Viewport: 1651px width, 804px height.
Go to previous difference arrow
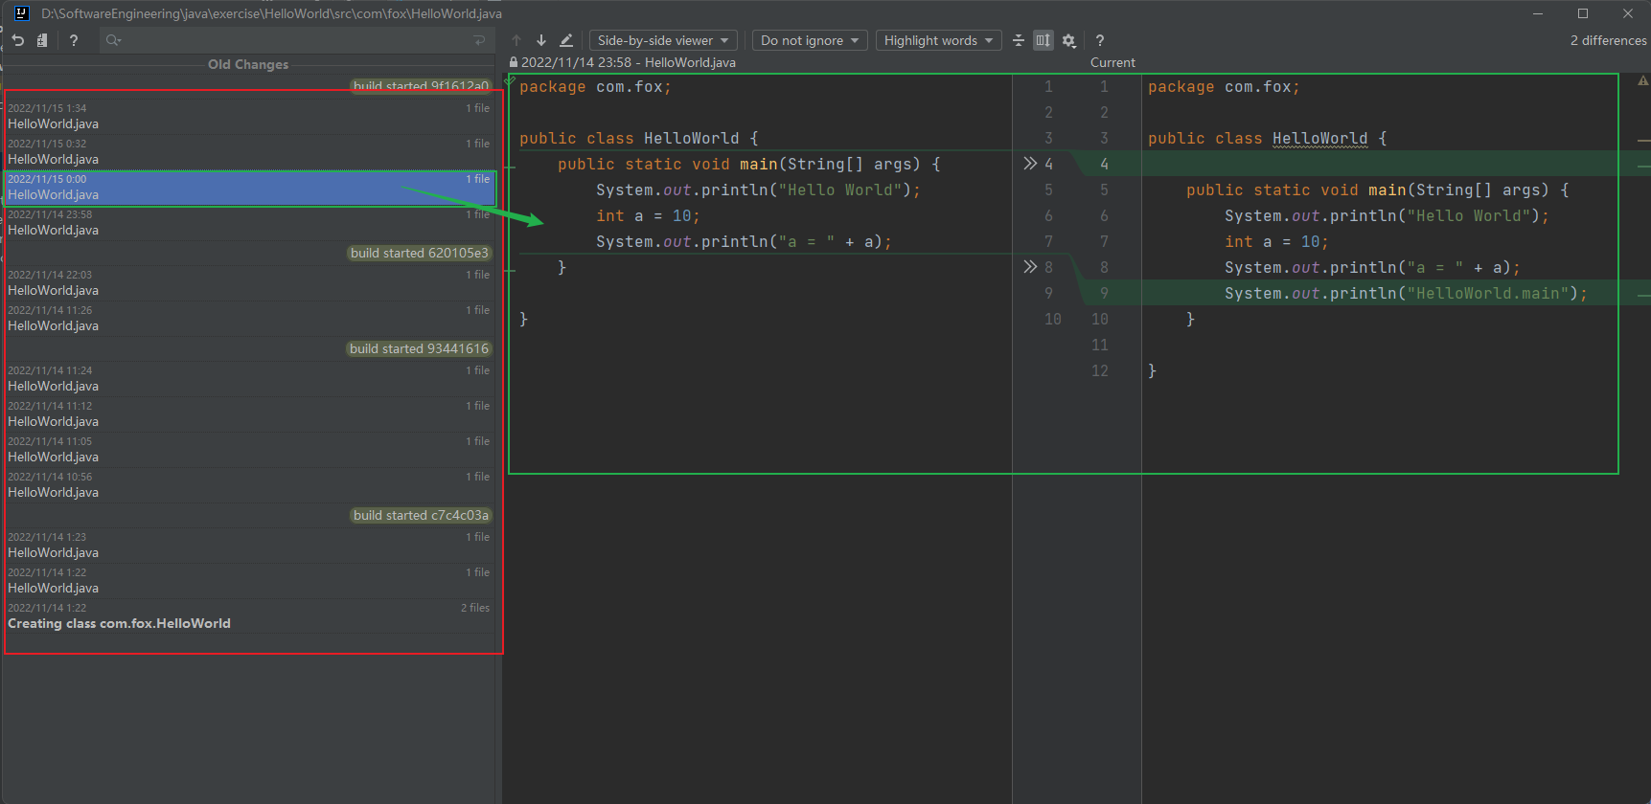tap(516, 40)
